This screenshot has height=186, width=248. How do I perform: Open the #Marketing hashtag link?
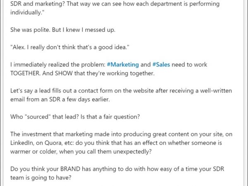[x=122, y=65]
